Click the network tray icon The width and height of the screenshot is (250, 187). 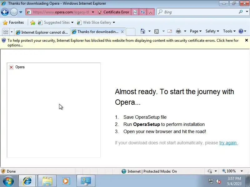point(211,181)
